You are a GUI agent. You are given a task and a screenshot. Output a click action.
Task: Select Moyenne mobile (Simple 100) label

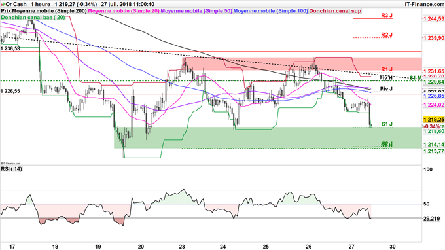[271, 11]
